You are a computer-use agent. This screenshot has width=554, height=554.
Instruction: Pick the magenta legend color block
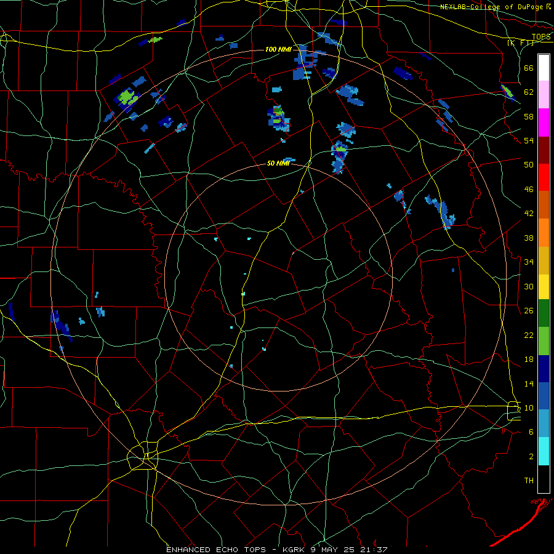(x=544, y=122)
